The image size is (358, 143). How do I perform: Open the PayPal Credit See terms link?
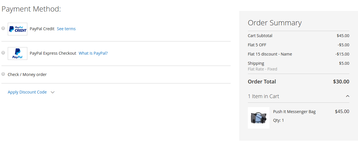click(66, 29)
